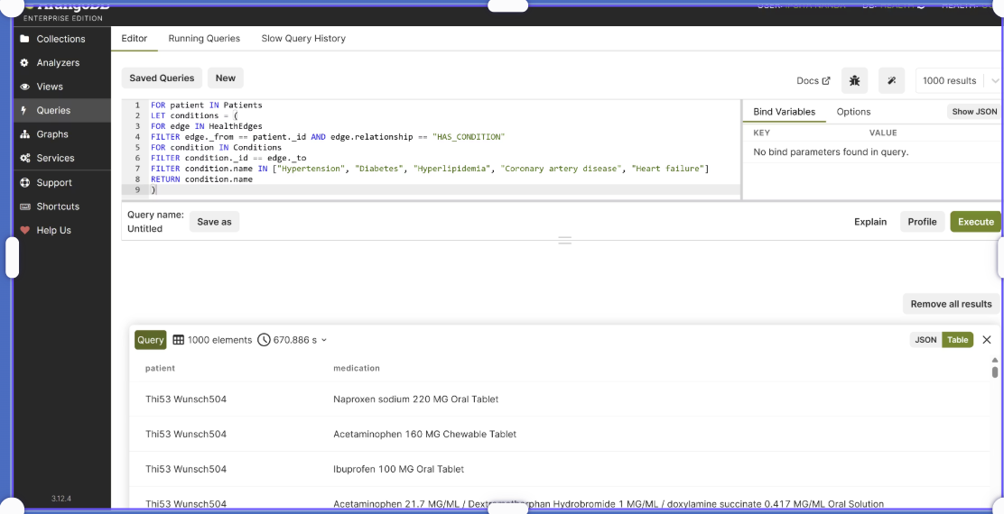Open the Options tab
The image size is (1004, 514).
pos(853,111)
